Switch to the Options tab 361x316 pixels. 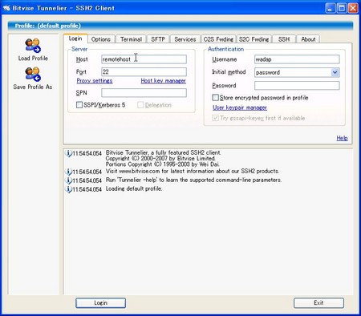pyautogui.click(x=101, y=39)
